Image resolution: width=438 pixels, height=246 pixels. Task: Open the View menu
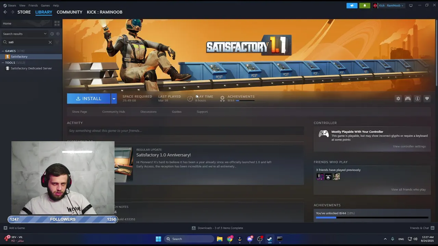click(22, 5)
